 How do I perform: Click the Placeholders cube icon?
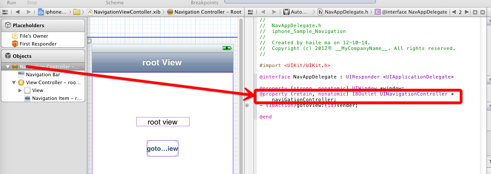8,25
